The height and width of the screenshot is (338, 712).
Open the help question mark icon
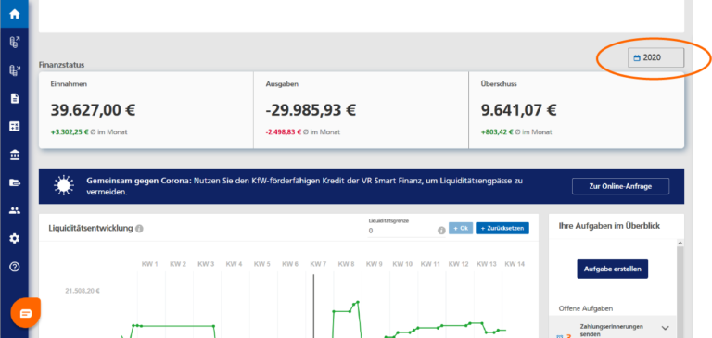coord(15,267)
